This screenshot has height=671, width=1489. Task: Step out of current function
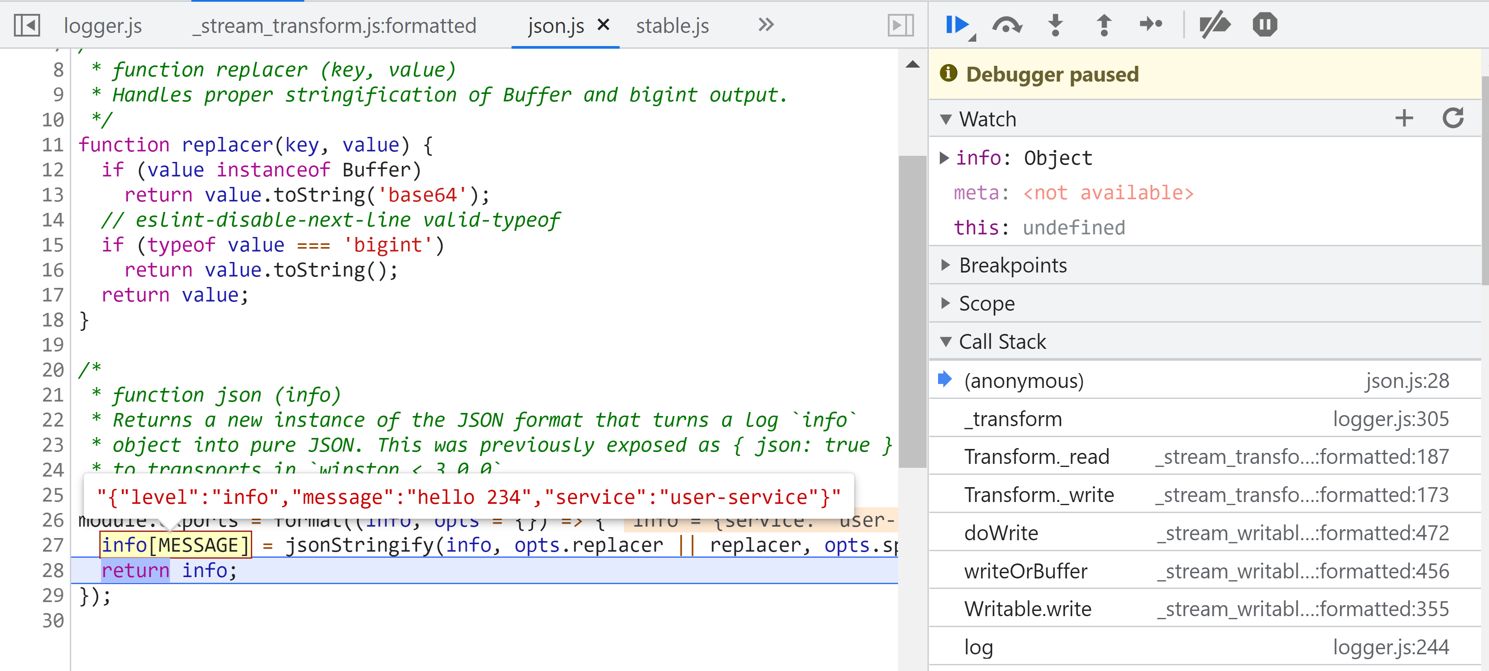1103,25
